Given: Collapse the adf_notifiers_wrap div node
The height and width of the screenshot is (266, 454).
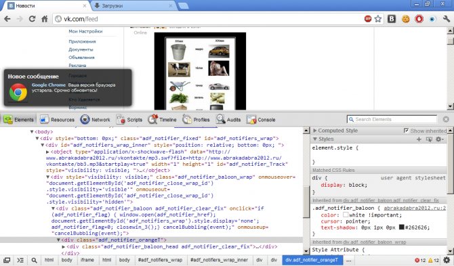Looking at the screenshot, I should [x=37, y=139].
